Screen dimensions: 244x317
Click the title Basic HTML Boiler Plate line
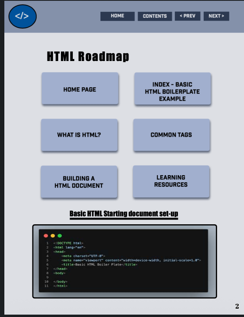click(x=99, y=264)
